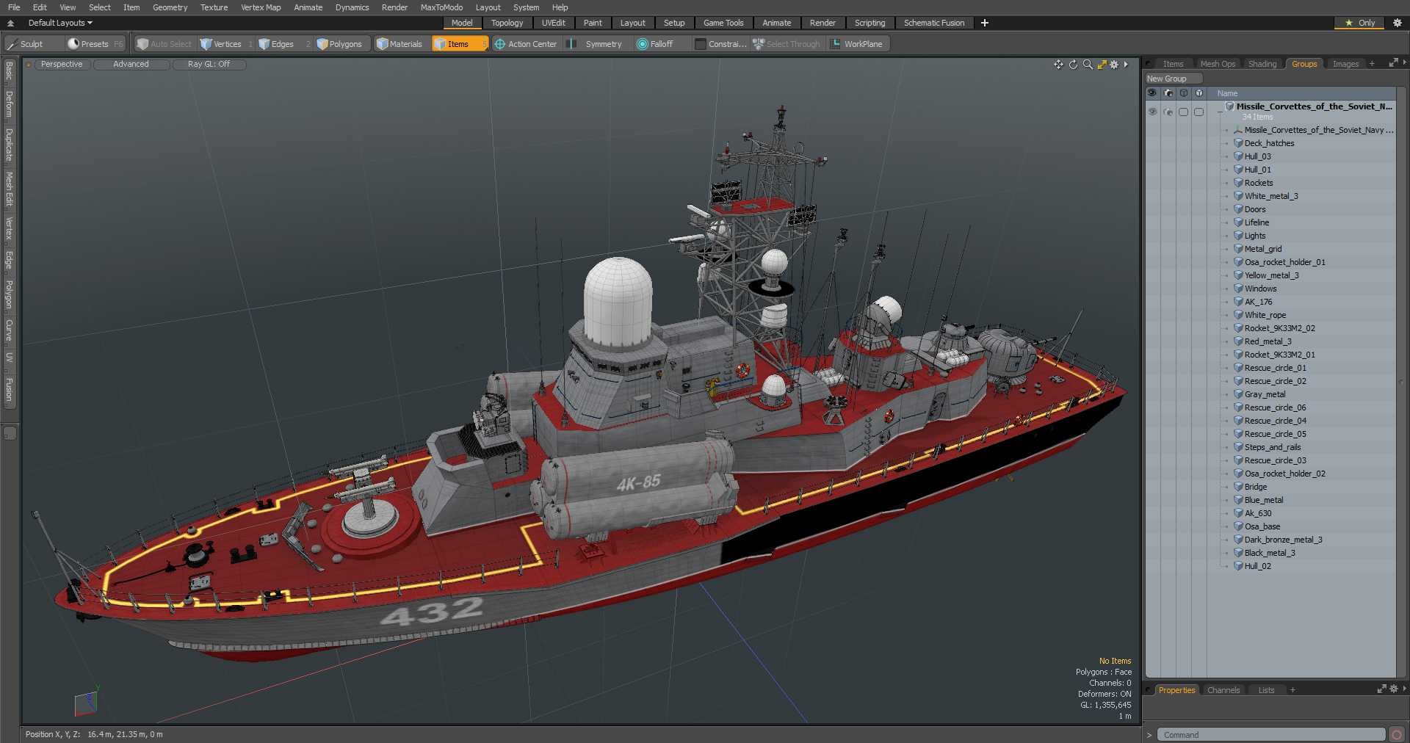The image size is (1410, 743).
Task: Switch to Materials selection mode
Action: [x=401, y=44]
